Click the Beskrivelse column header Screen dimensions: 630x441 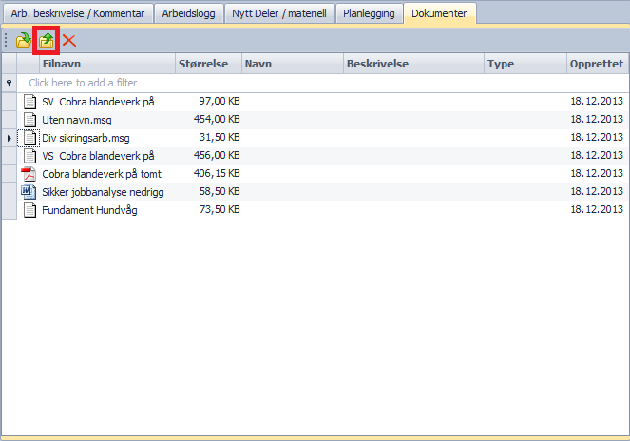[412, 64]
